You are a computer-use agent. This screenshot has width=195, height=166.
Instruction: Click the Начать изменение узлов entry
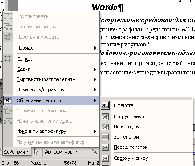51,121
